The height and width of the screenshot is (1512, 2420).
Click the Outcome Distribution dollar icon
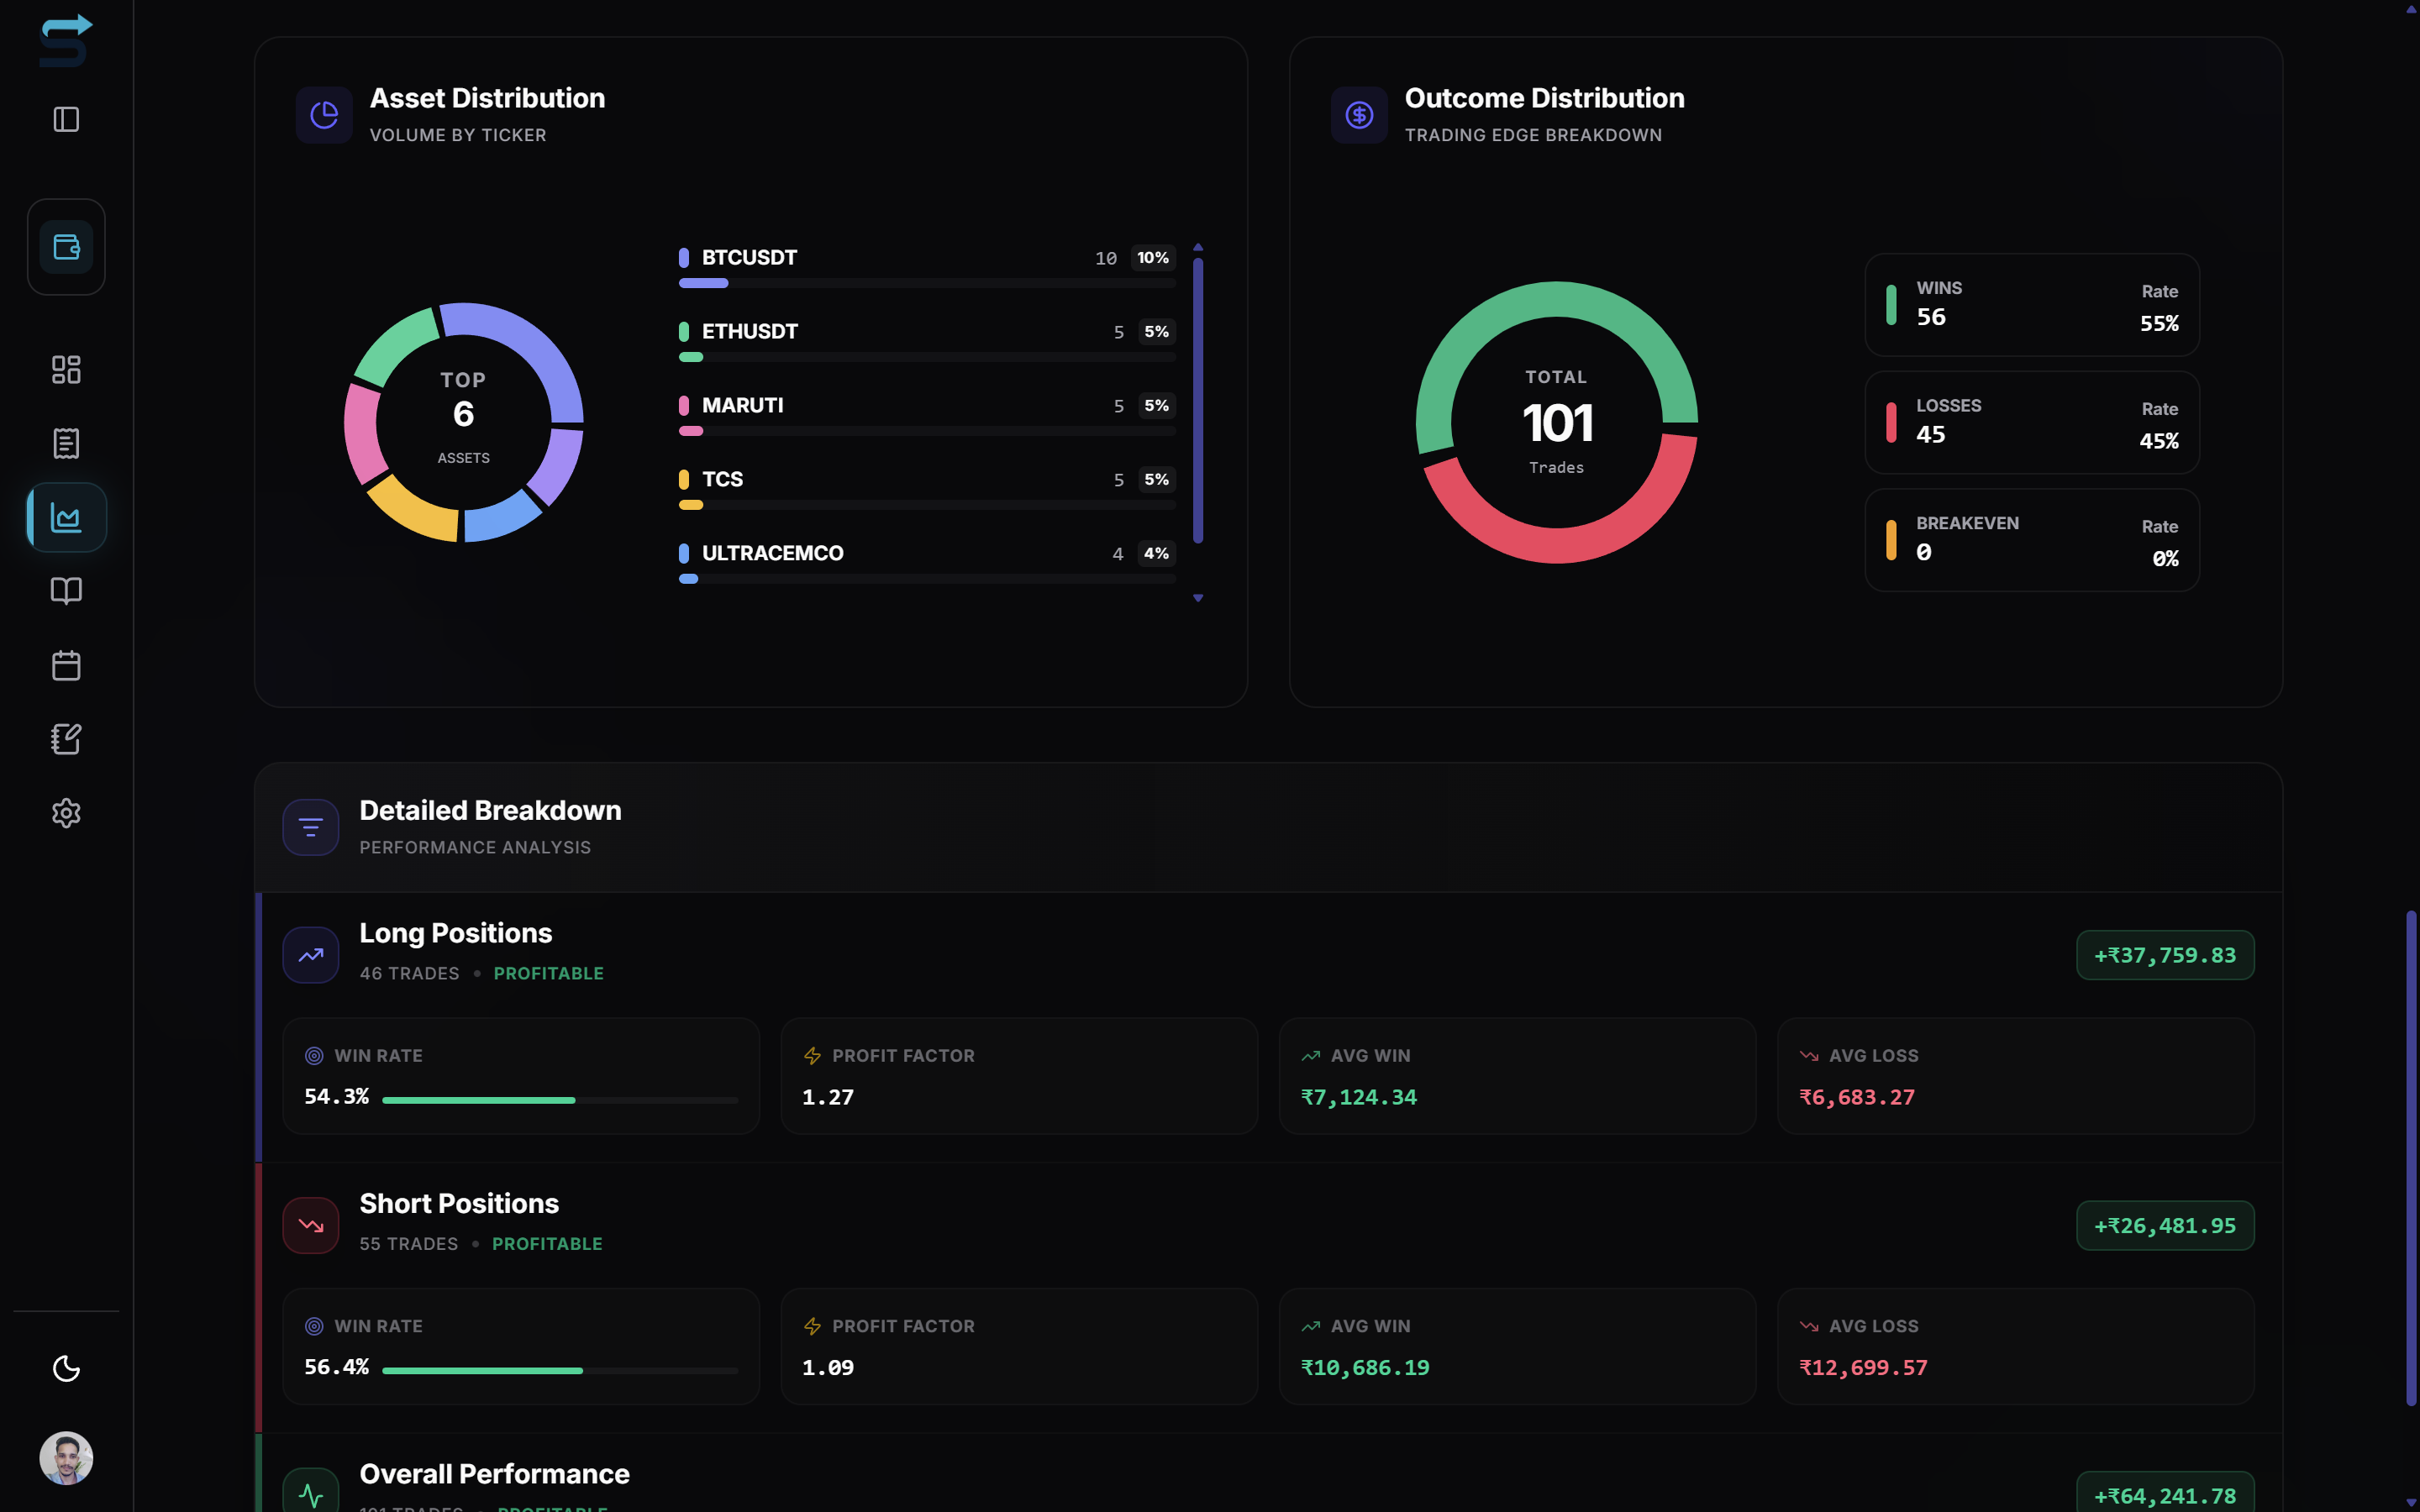1359,114
